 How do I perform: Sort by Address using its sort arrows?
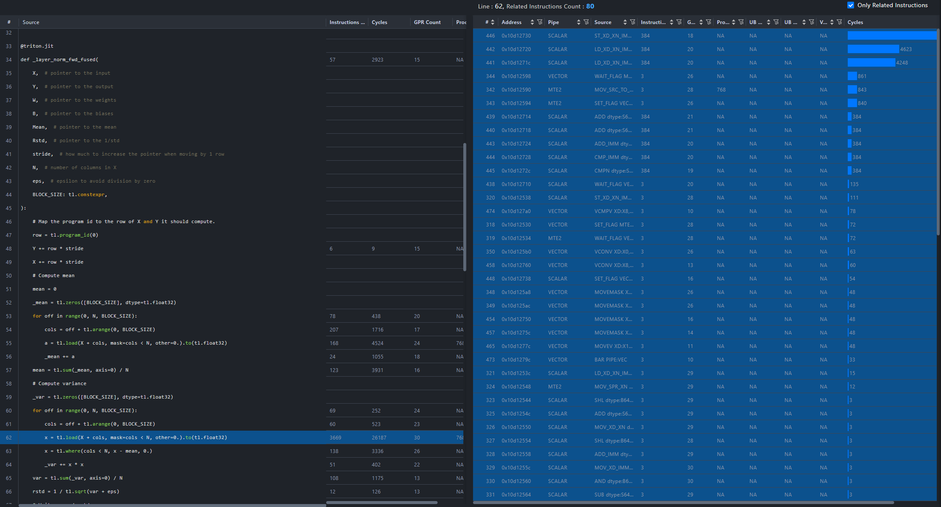[532, 22]
